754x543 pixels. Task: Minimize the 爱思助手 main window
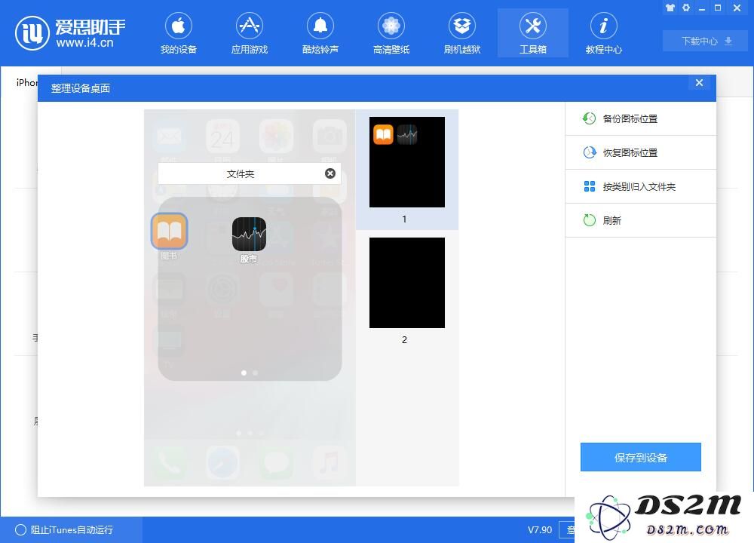coord(702,8)
